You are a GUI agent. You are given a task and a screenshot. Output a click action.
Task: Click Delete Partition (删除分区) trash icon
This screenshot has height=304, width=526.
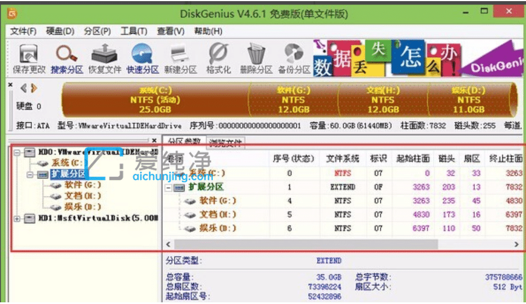256,59
